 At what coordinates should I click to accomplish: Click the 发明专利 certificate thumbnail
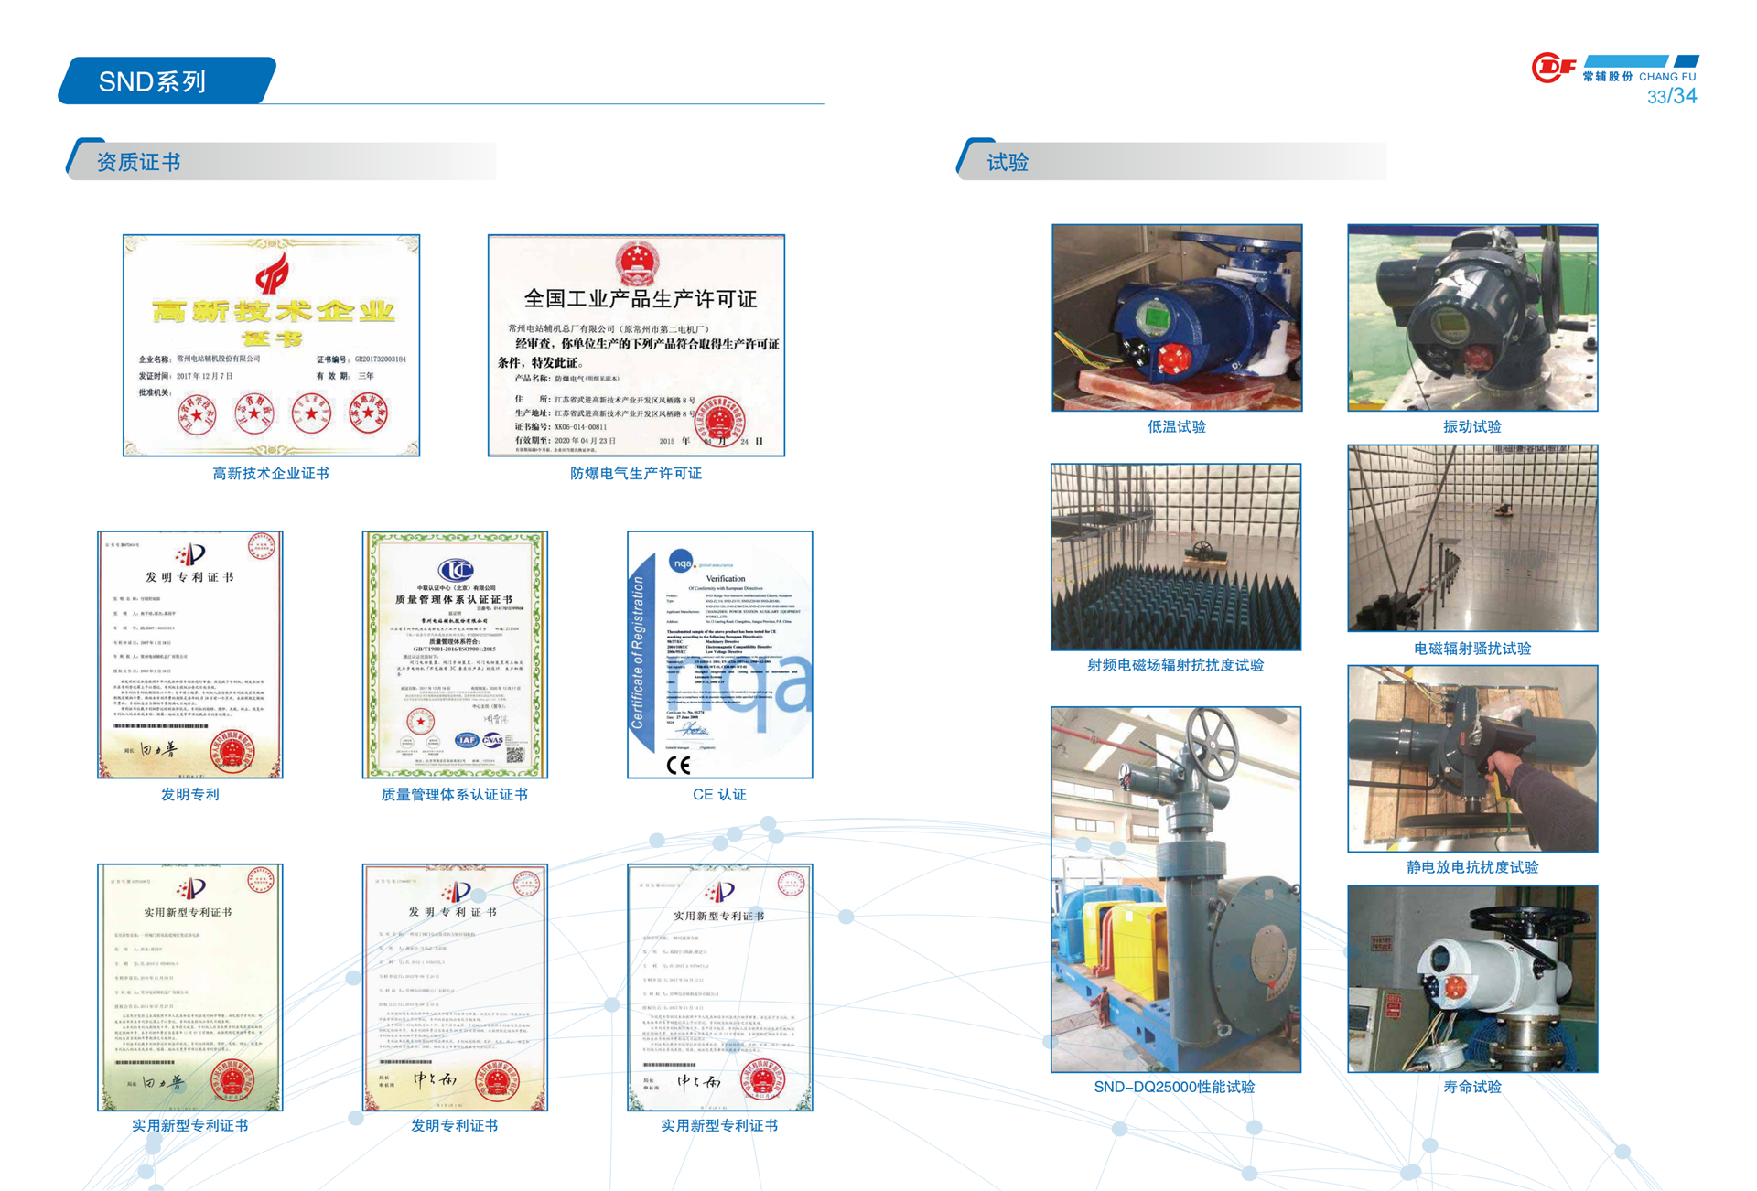[x=190, y=654]
